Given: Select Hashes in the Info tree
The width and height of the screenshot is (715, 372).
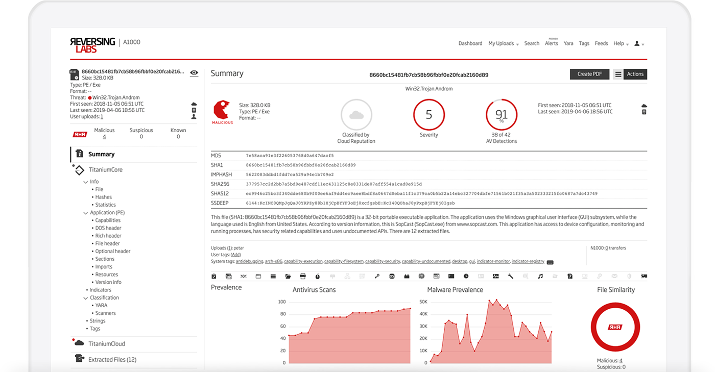Looking at the screenshot, I should point(104,197).
